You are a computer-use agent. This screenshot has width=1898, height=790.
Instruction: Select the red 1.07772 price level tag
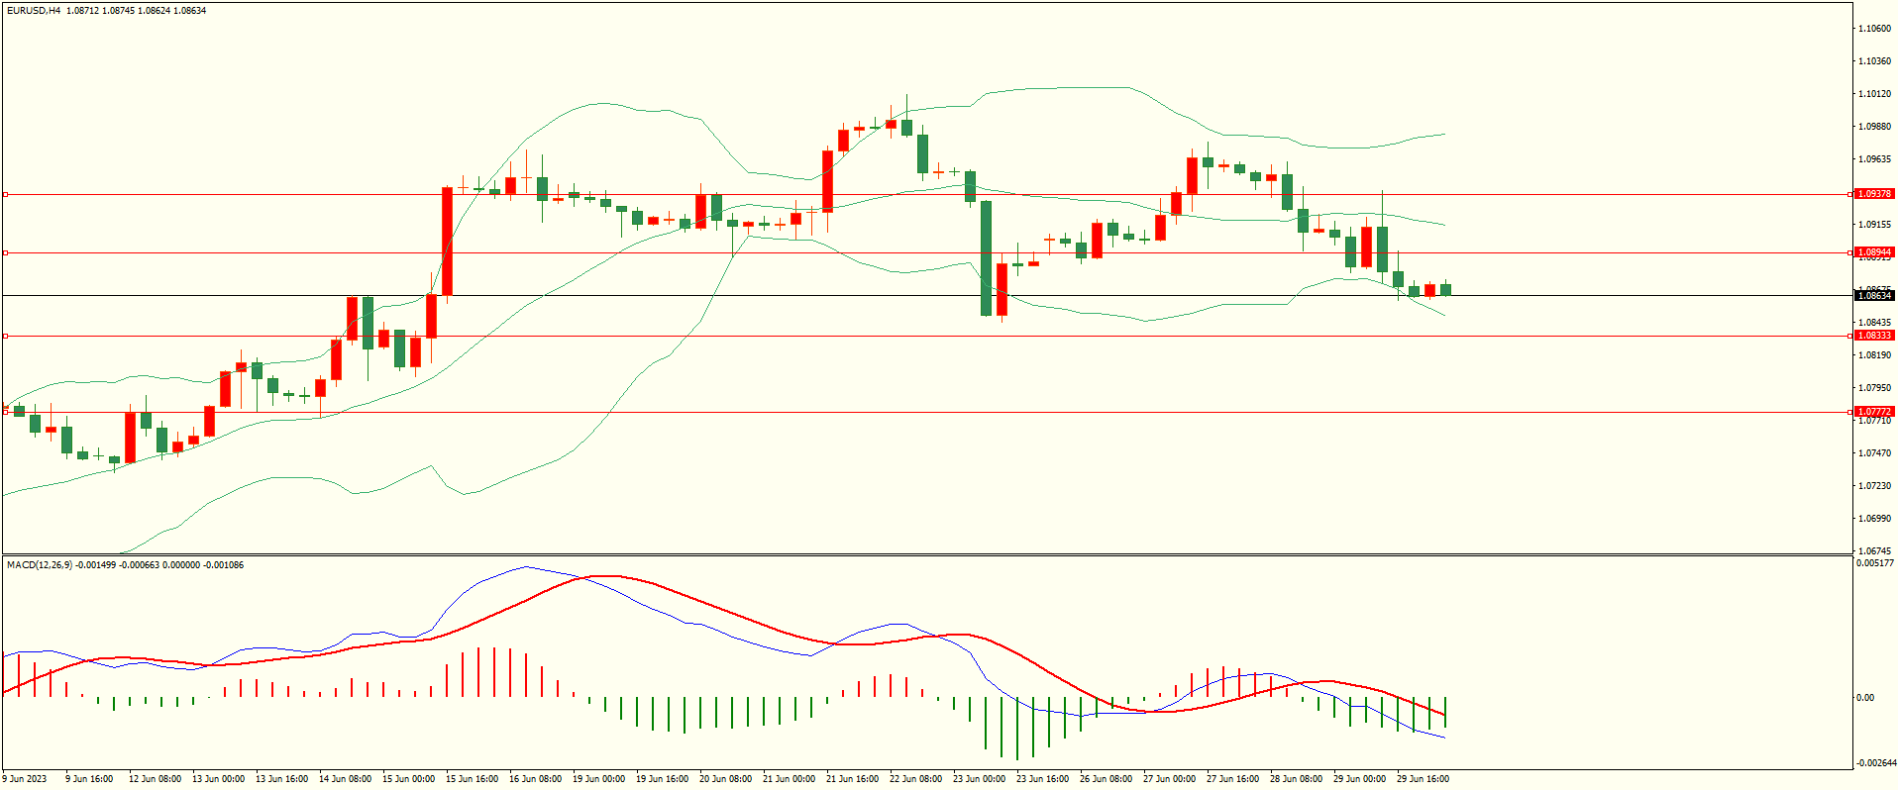1874,412
